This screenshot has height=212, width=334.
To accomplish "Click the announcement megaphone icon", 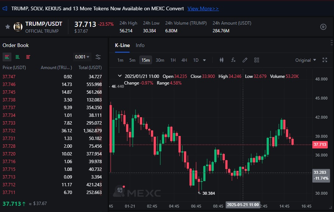I will point(5,8).
